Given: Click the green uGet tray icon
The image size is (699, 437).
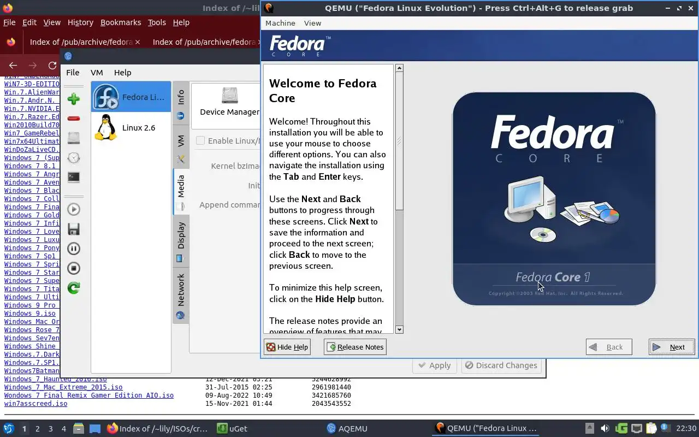Looking at the screenshot, I should click(621, 429).
